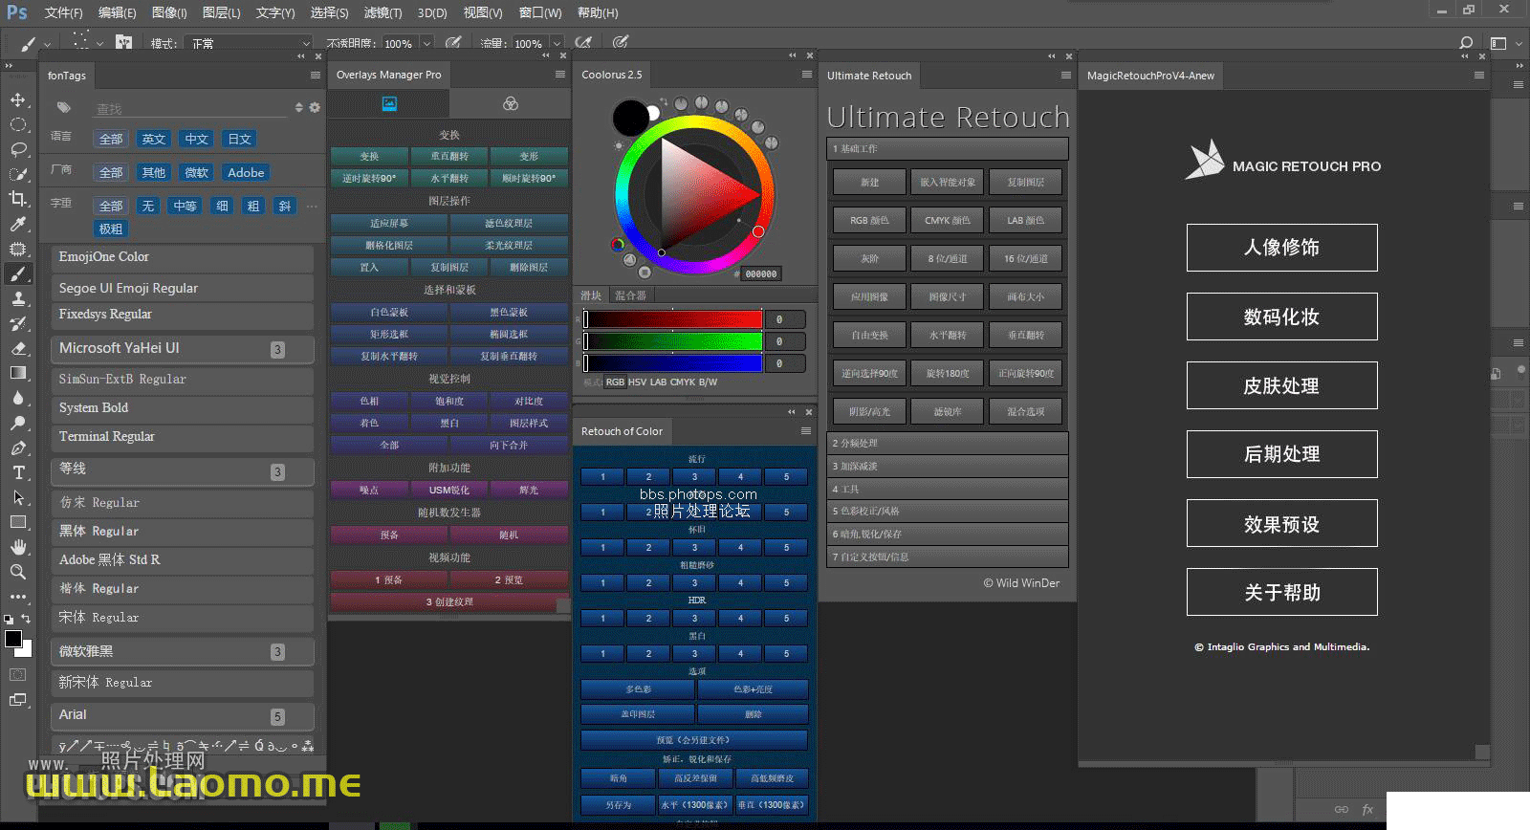Open the opacity 100% dropdown arrow

426,43
